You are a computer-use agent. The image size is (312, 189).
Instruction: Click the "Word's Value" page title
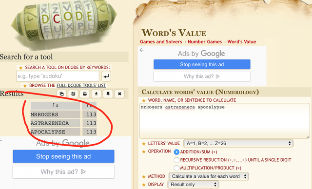coord(174,33)
